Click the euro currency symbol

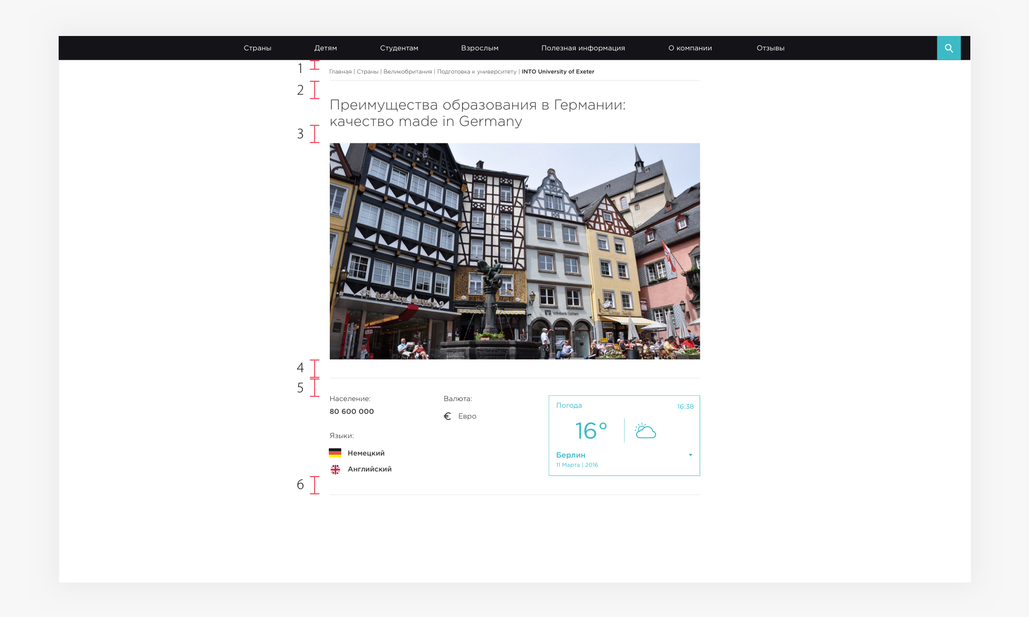click(447, 416)
